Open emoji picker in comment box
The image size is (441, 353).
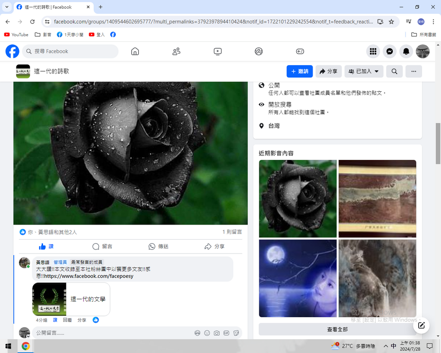pos(207,333)
